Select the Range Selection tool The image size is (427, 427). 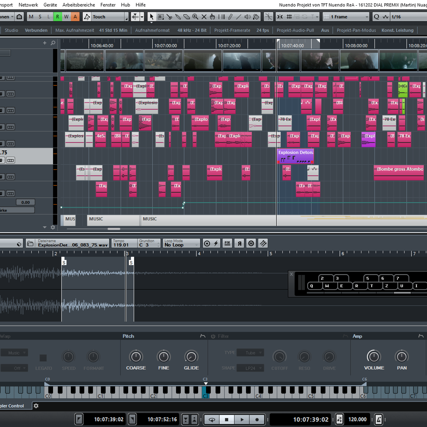tap(160, 17)
